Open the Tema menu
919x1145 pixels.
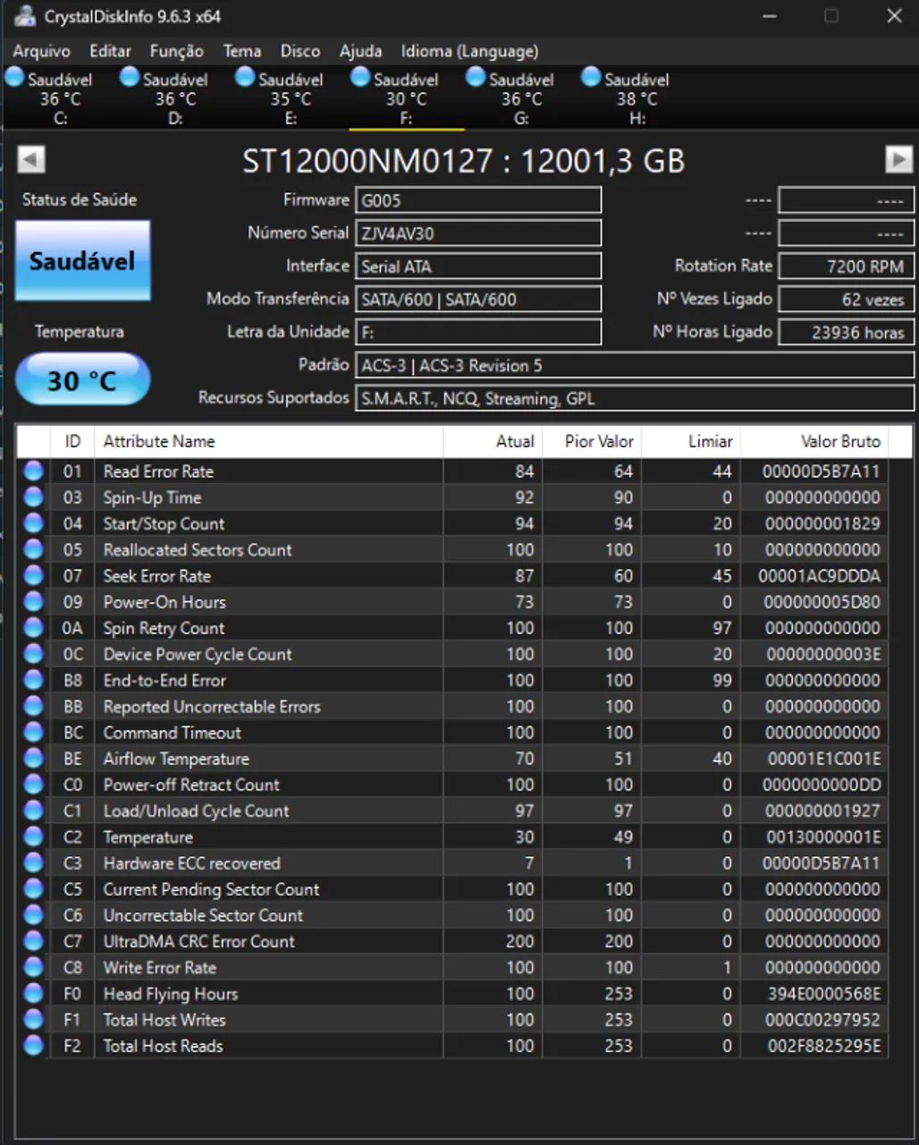pyautogui.click(x=241, y=51)
